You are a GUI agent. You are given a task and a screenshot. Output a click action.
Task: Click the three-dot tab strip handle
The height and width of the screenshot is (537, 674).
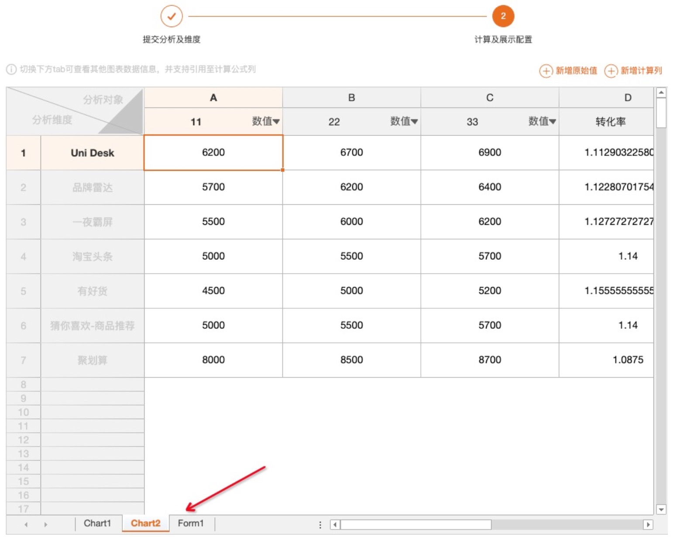click(320, 524)
